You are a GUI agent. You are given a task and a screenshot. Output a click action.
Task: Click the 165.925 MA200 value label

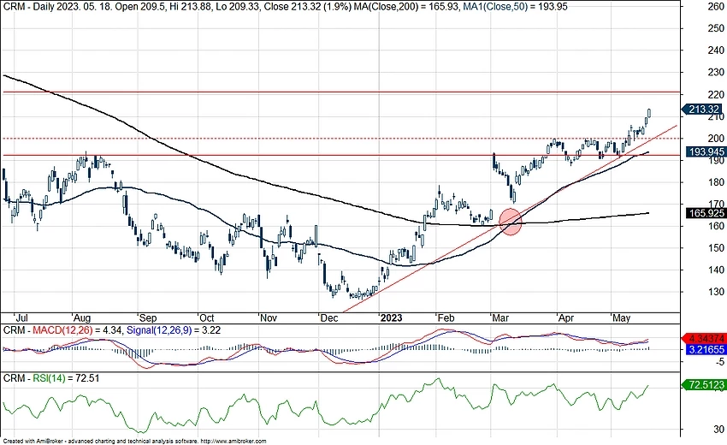click(706, 213)
